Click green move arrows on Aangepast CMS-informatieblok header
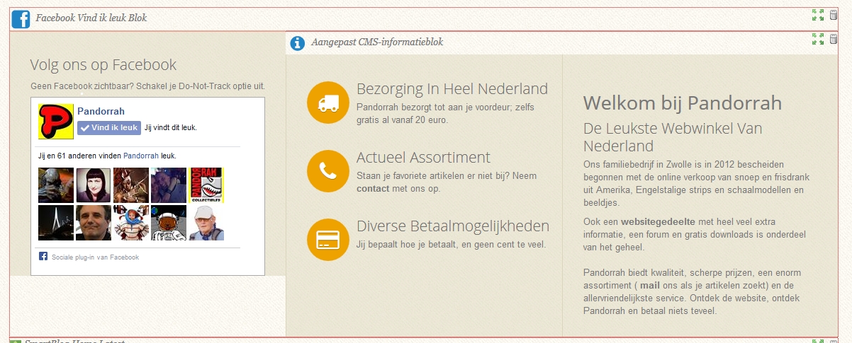 tap(818, 39)
